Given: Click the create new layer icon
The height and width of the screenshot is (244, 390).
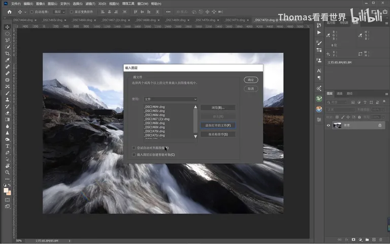Looking at the screenshot, I should pyautogui.click(x=374, y=239).
